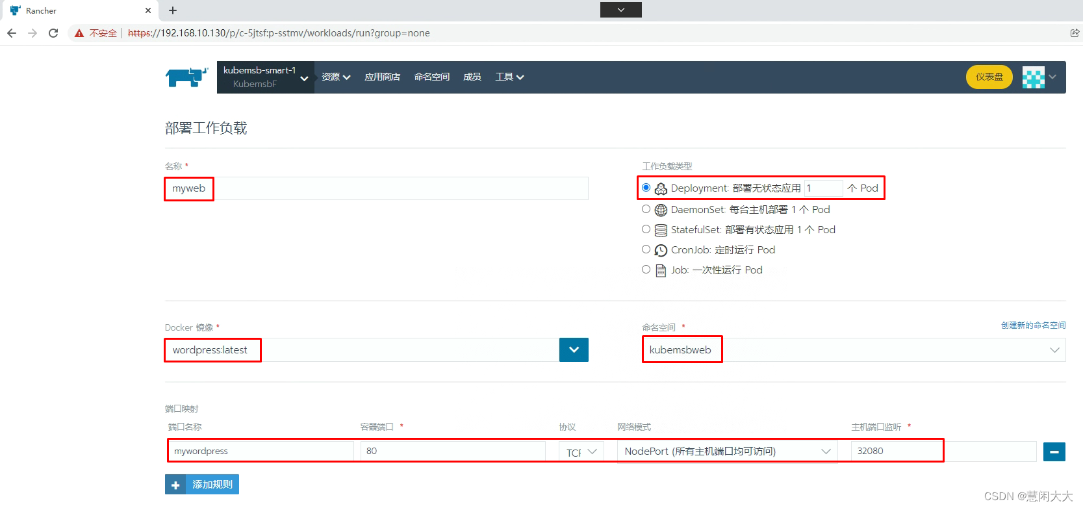
Task: Click the Rancher cow logo
Action: pyautogui.click(x=186, y=77)
